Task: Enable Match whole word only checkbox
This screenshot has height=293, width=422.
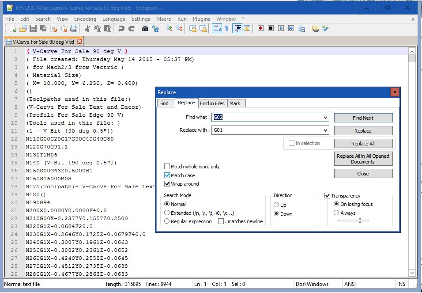Action: click(x=167, y=167)
